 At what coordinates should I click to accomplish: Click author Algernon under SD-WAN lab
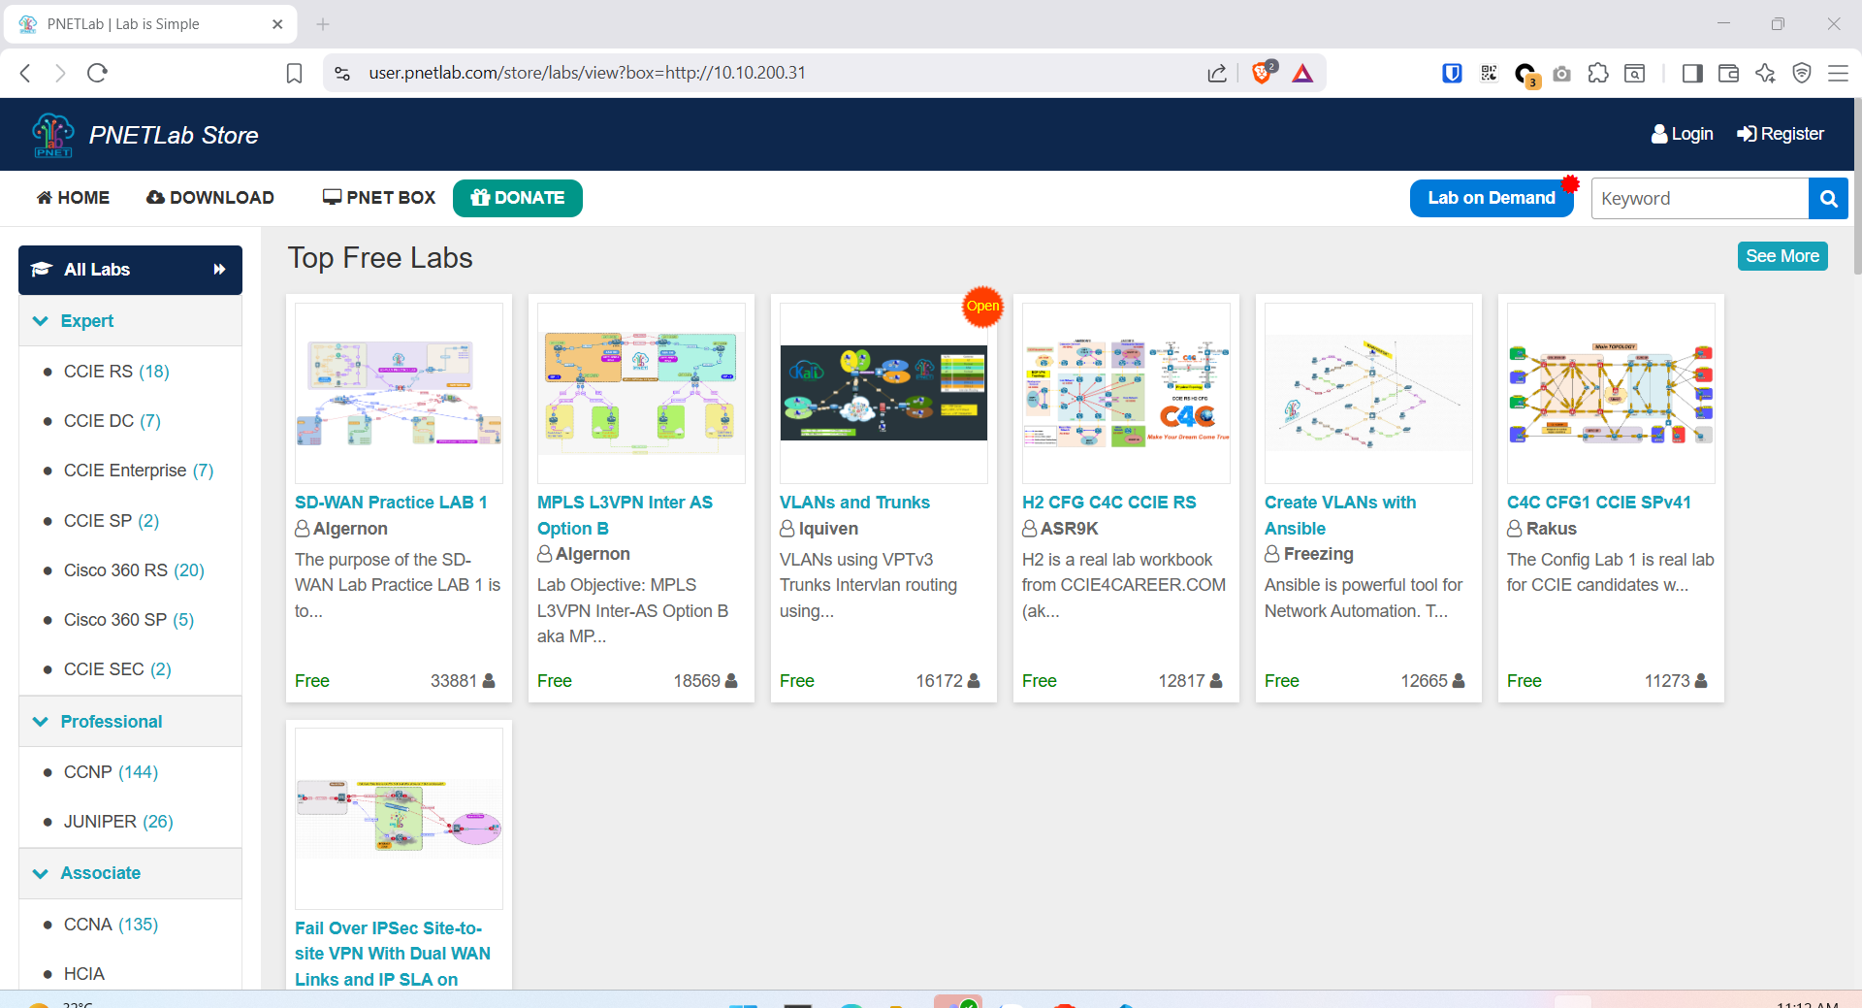350,529
